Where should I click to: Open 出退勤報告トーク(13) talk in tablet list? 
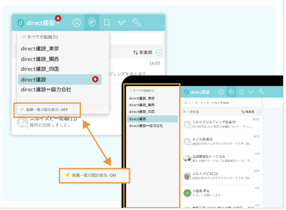pos(222,159)
